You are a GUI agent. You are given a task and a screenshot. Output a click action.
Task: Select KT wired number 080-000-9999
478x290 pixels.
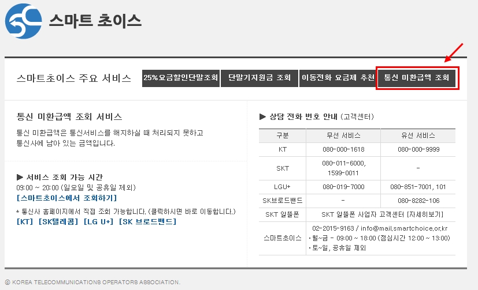click(x=418, y=149)
